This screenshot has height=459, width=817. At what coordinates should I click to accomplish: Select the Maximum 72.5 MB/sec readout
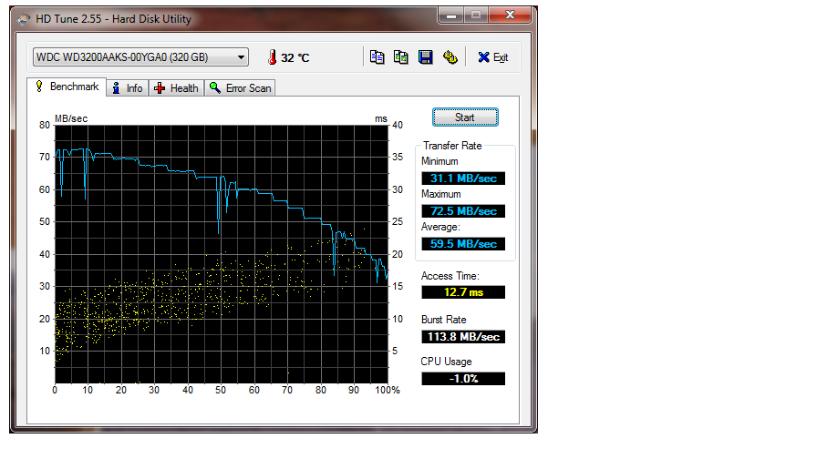click(x=462, y=211)
